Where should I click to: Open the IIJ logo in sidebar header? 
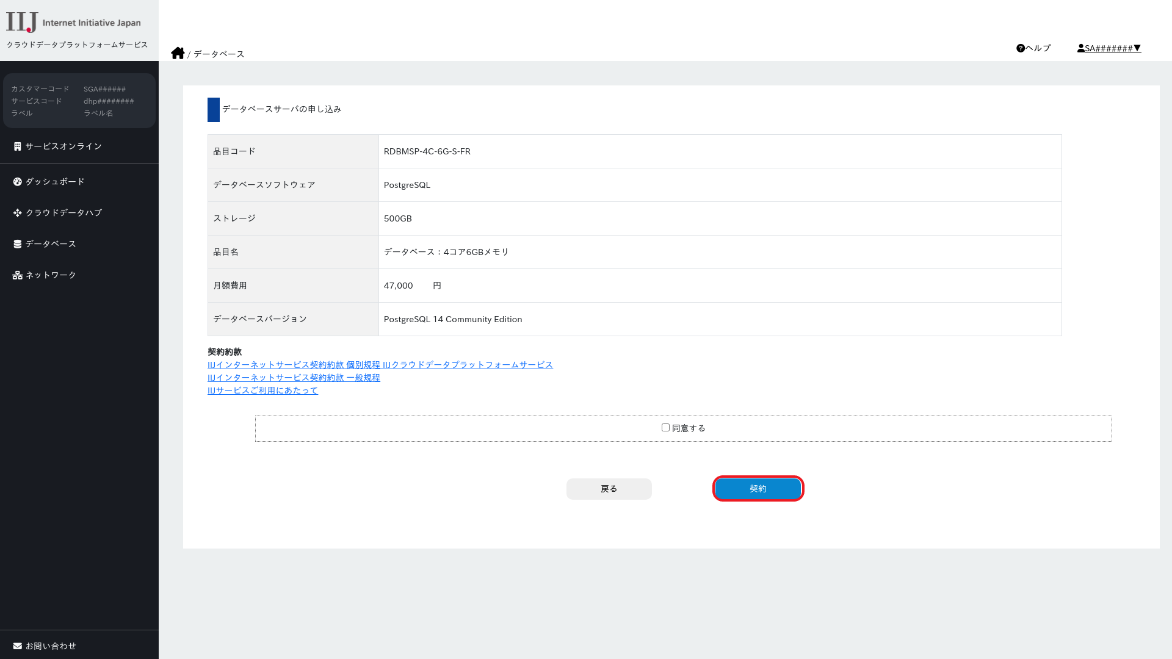[73, 23]
